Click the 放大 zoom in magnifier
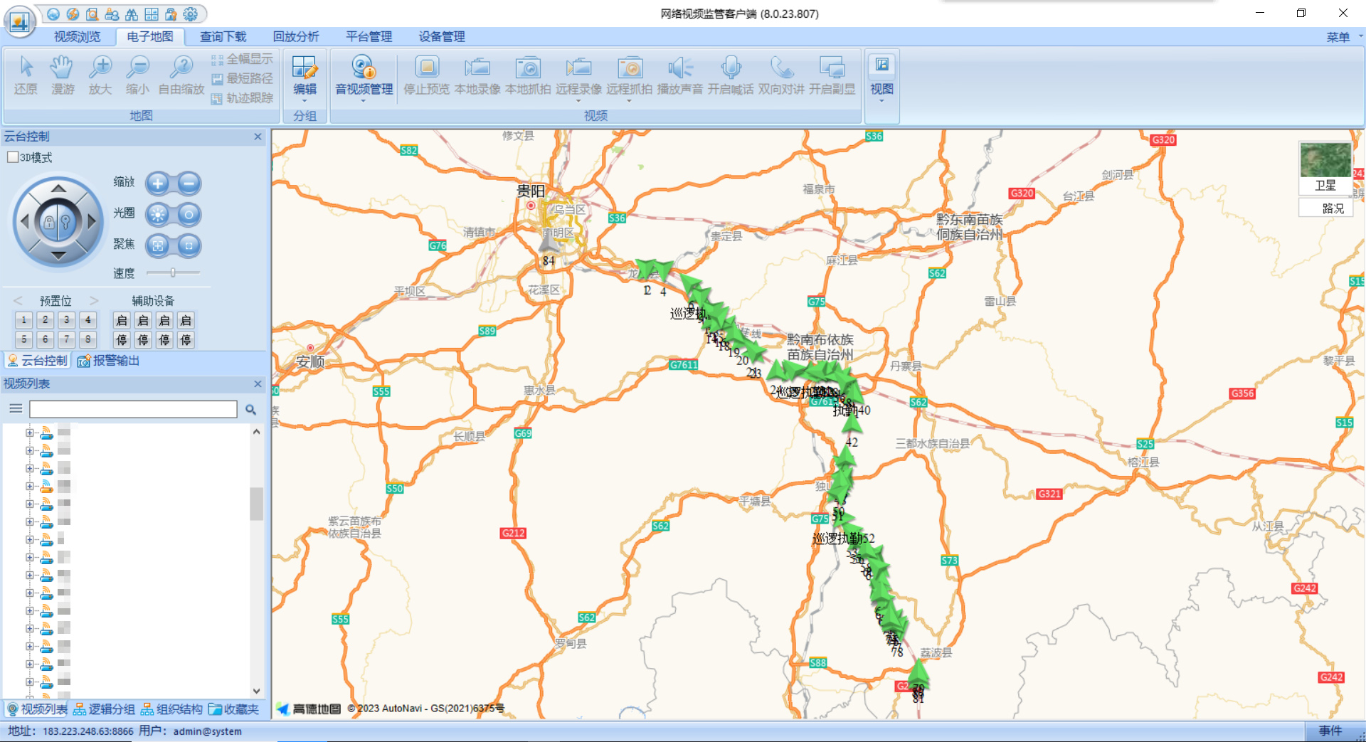The image size is (1366, 742). coord(100,75)
